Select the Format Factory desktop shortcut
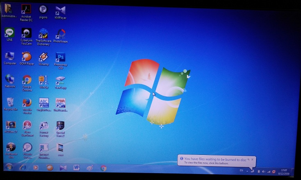This screenshot has height=180, width=301. (44, 129)
